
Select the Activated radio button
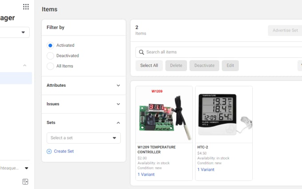[x=50, y=45]
